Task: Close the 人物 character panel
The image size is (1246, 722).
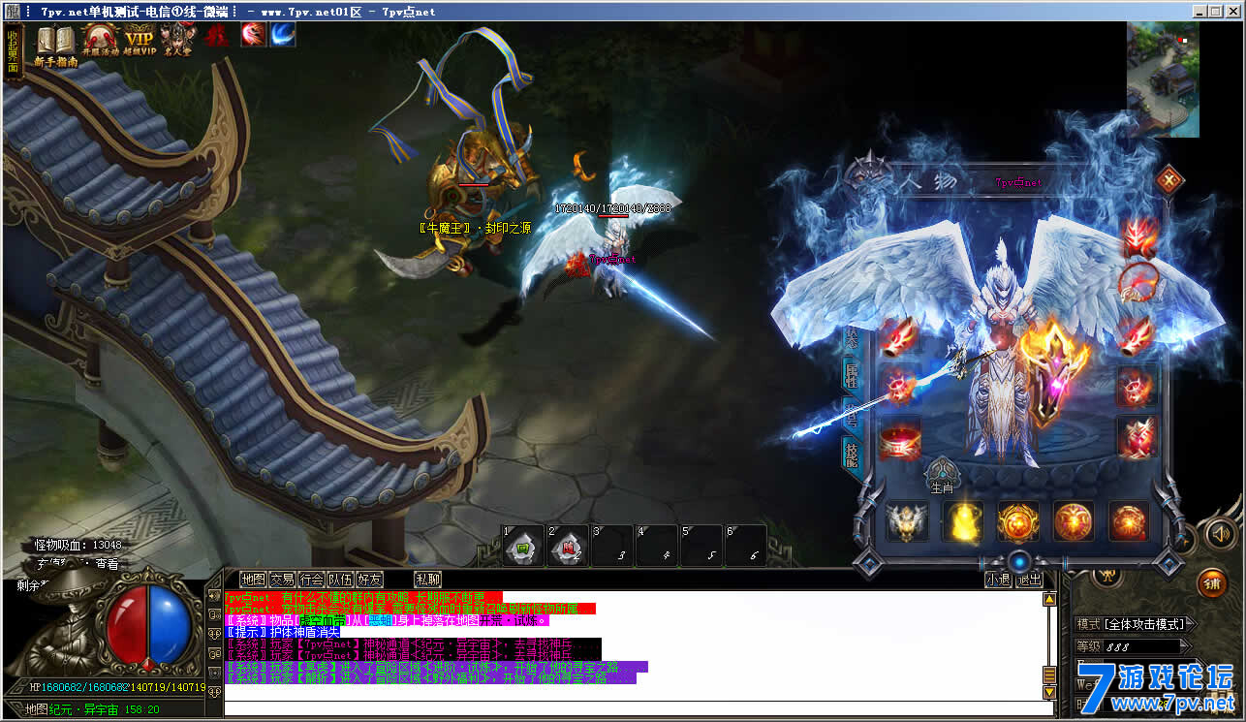Action: tap(1170, 179)
